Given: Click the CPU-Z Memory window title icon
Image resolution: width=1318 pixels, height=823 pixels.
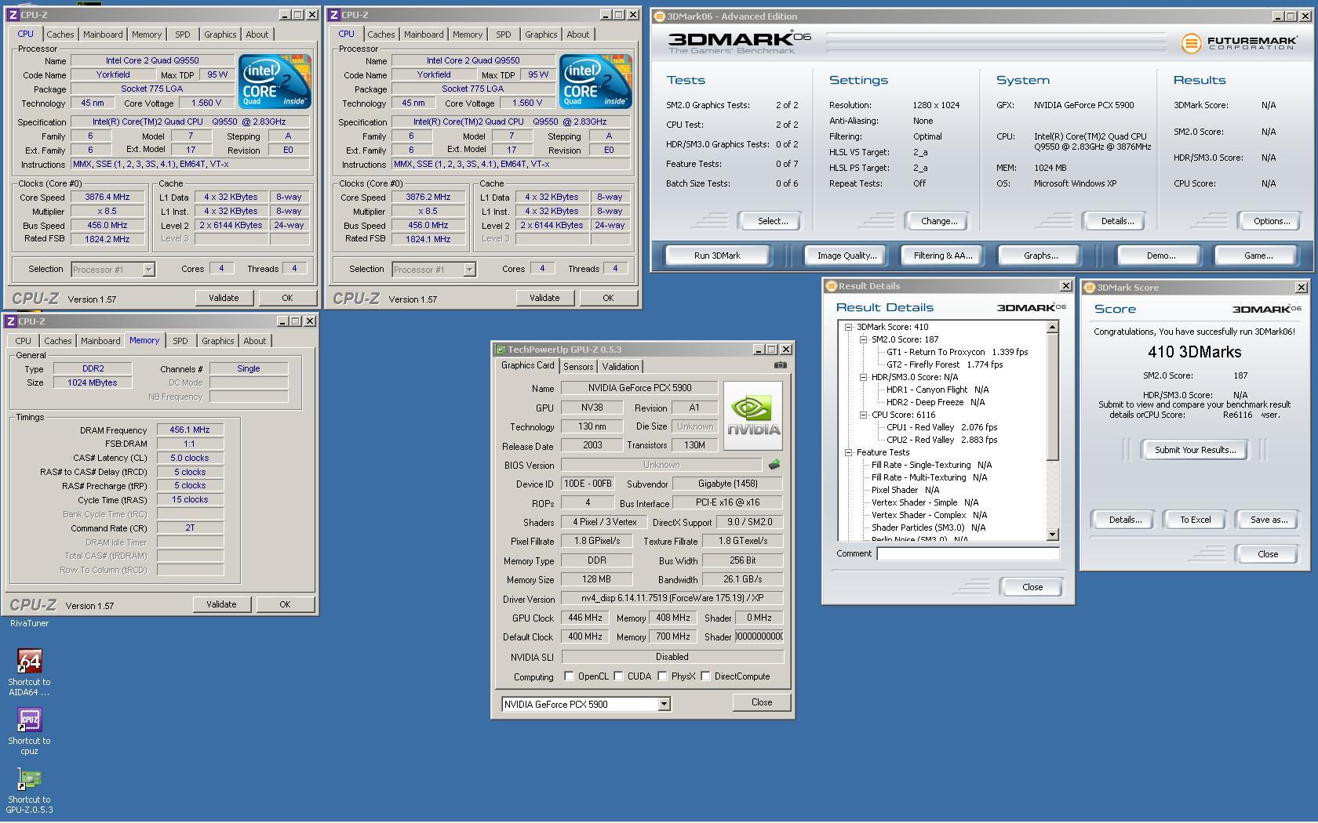Looking at the screenshot, I should [11, 321].
